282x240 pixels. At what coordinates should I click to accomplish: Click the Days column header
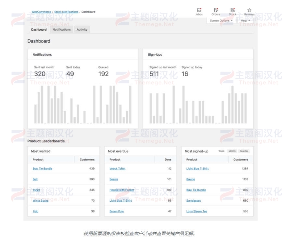[168, 160]
